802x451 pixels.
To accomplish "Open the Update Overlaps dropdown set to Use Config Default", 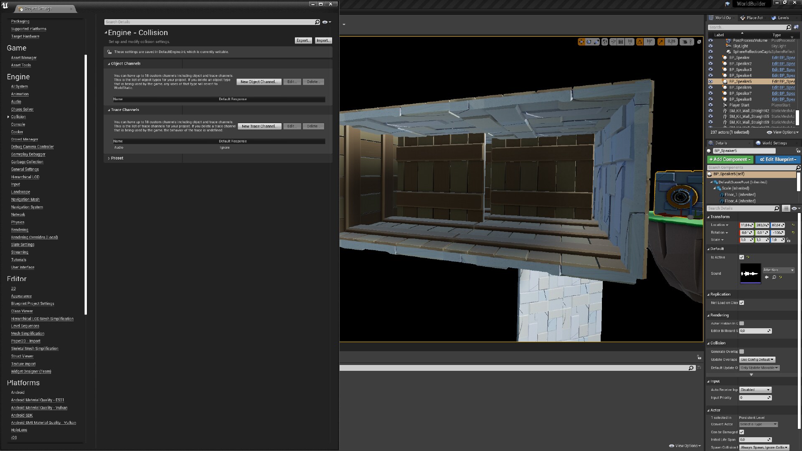I will 757,359.
